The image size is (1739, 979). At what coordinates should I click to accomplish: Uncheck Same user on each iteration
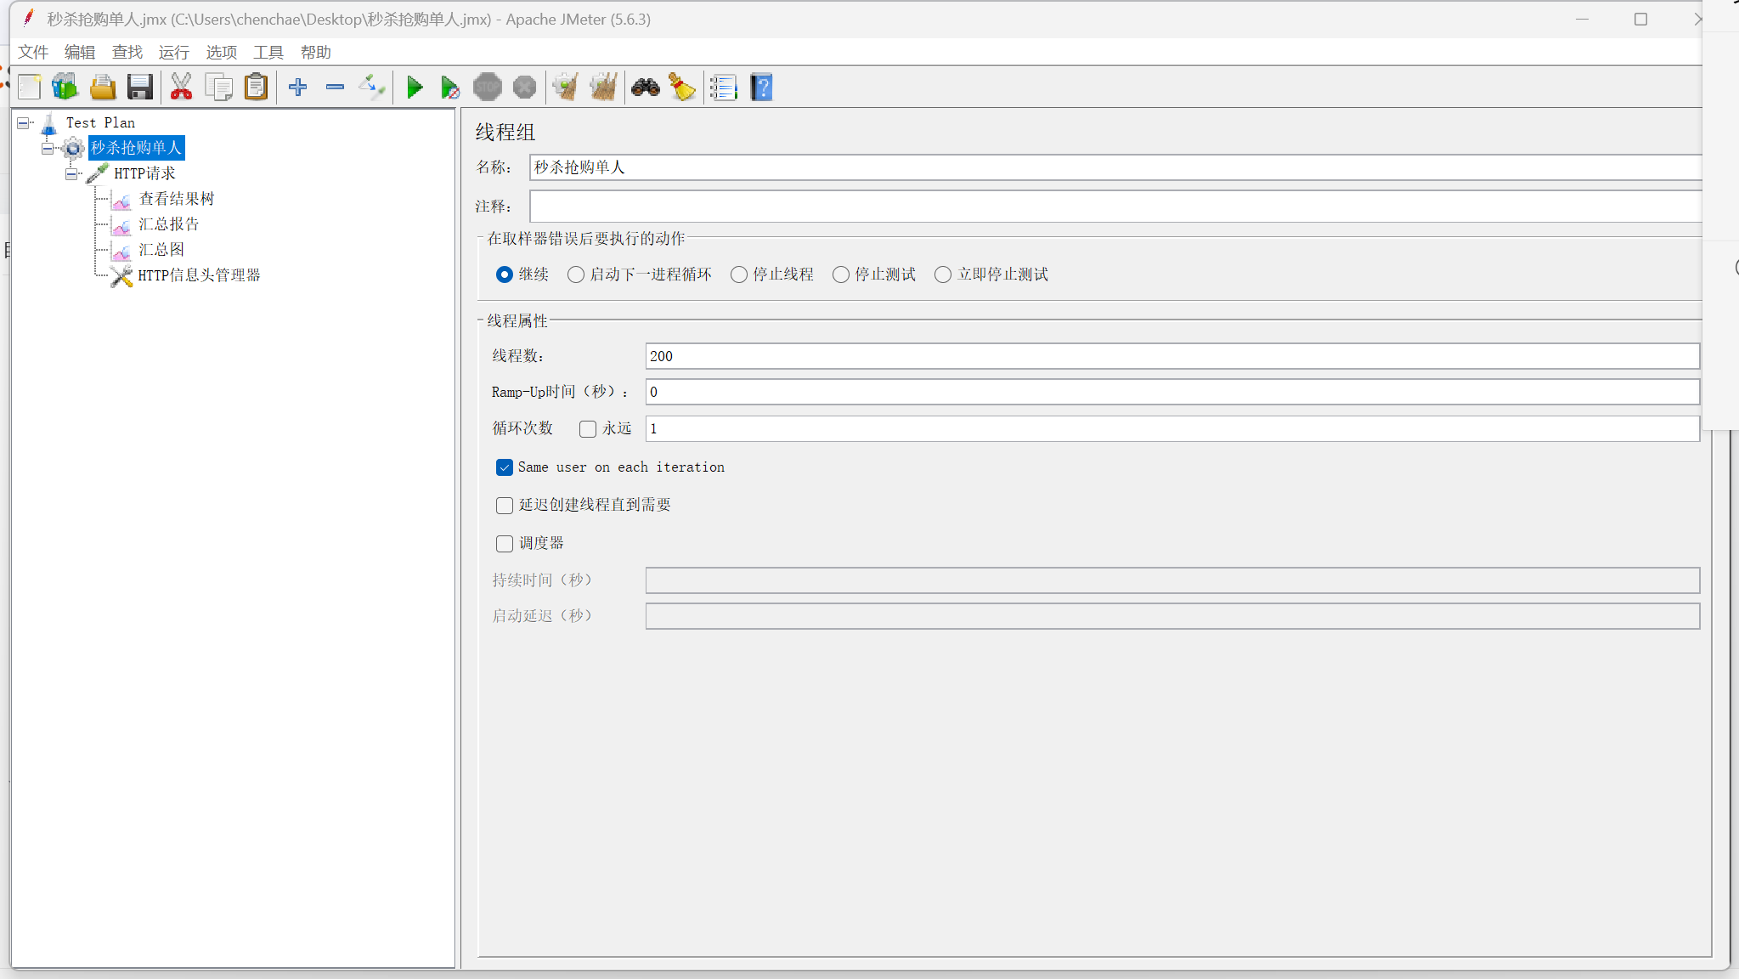pos(505,467)
